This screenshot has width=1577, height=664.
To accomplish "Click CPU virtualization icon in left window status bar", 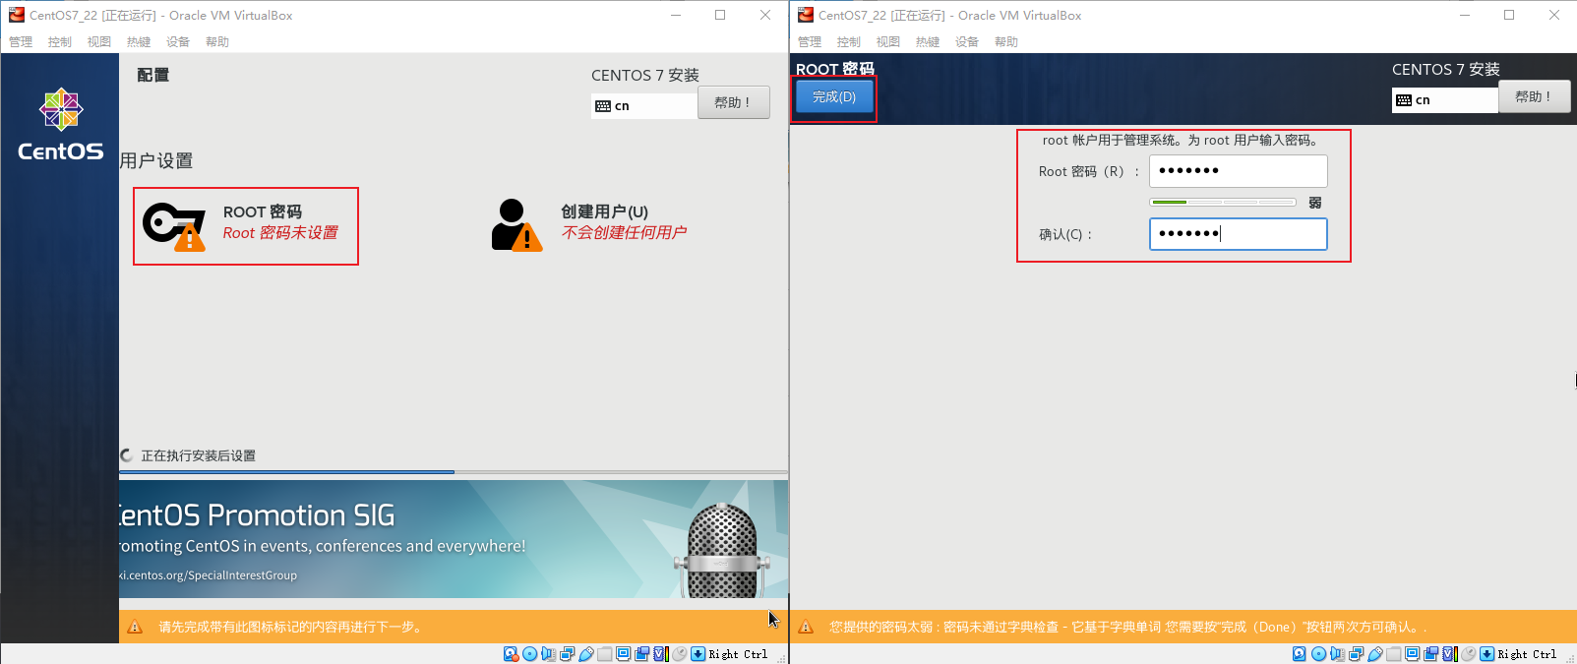I will click(661, 654).
